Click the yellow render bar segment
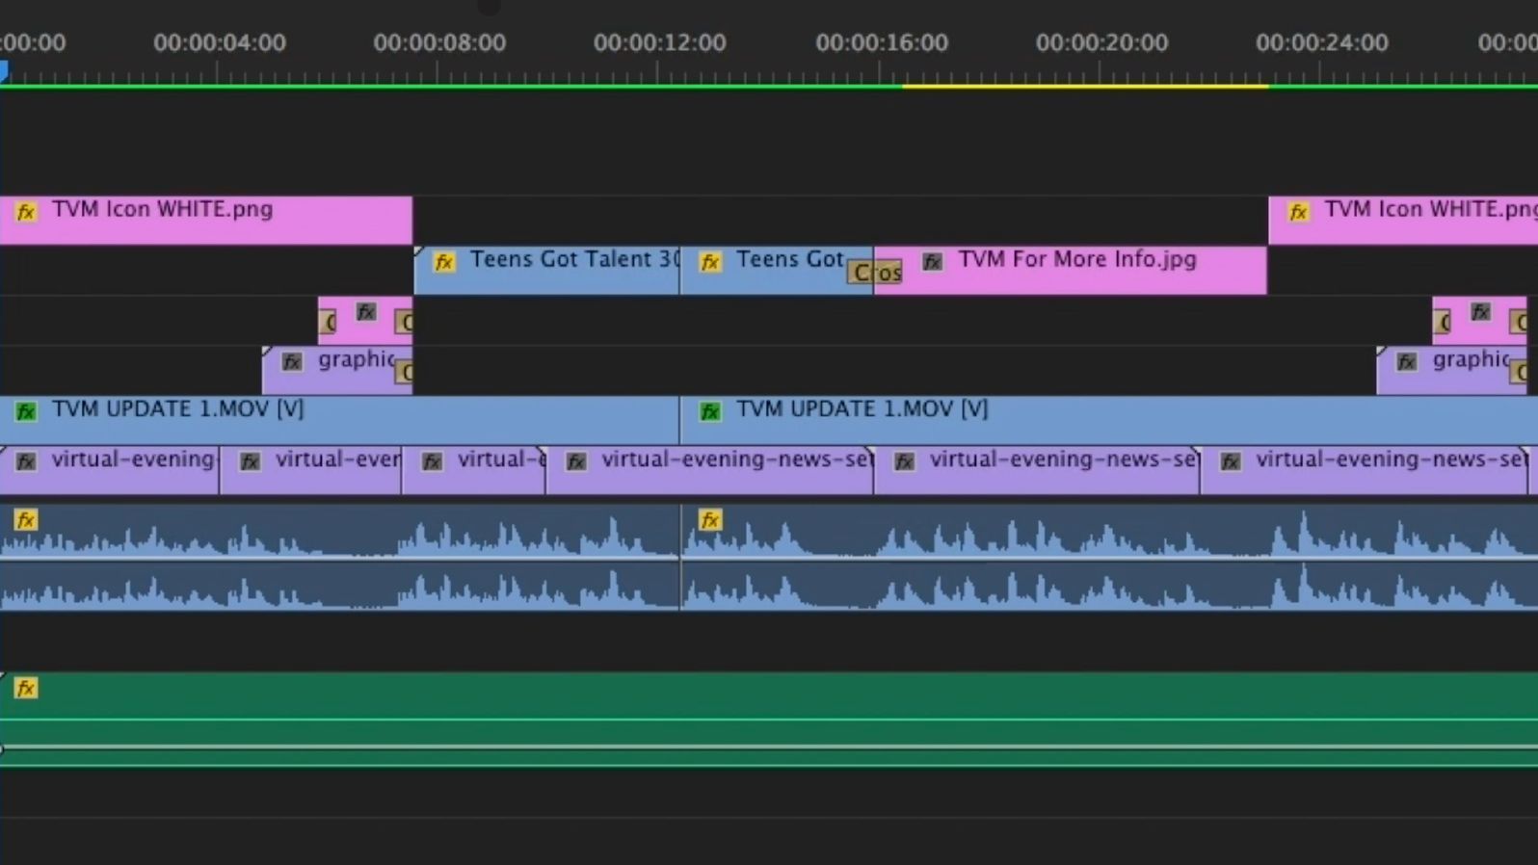 (1085, 86)
